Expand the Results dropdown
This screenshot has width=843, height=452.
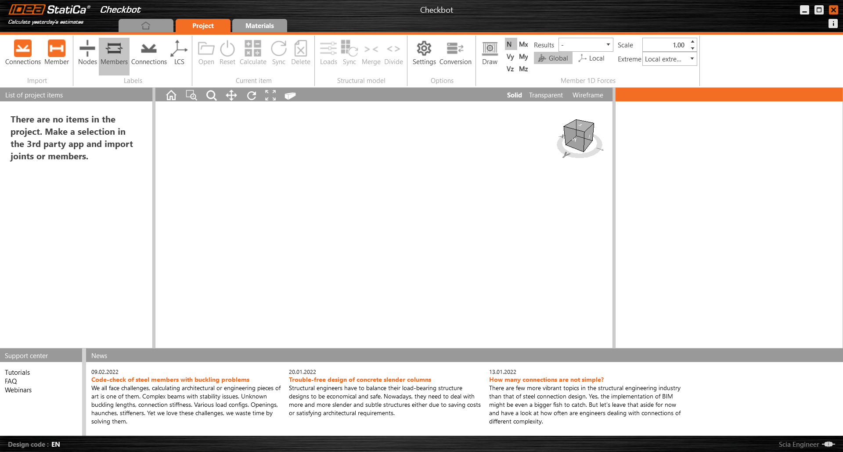pos(608,45)
